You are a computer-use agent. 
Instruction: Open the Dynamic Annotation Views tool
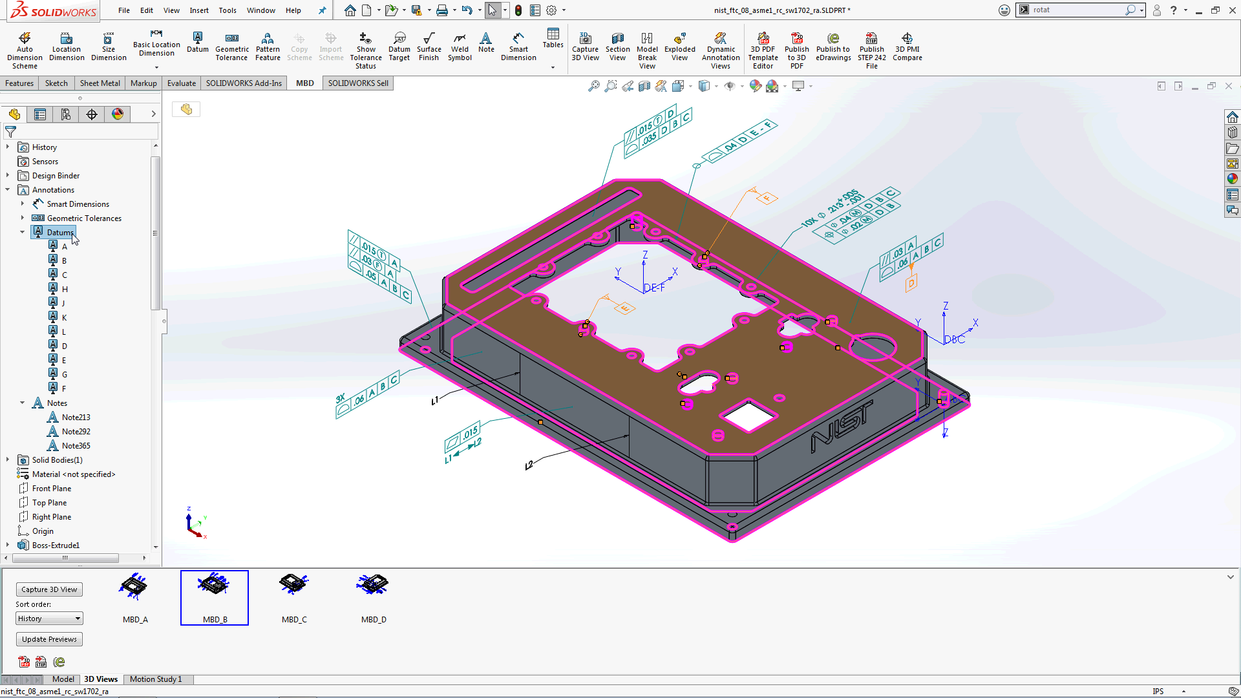pos(720,48)
